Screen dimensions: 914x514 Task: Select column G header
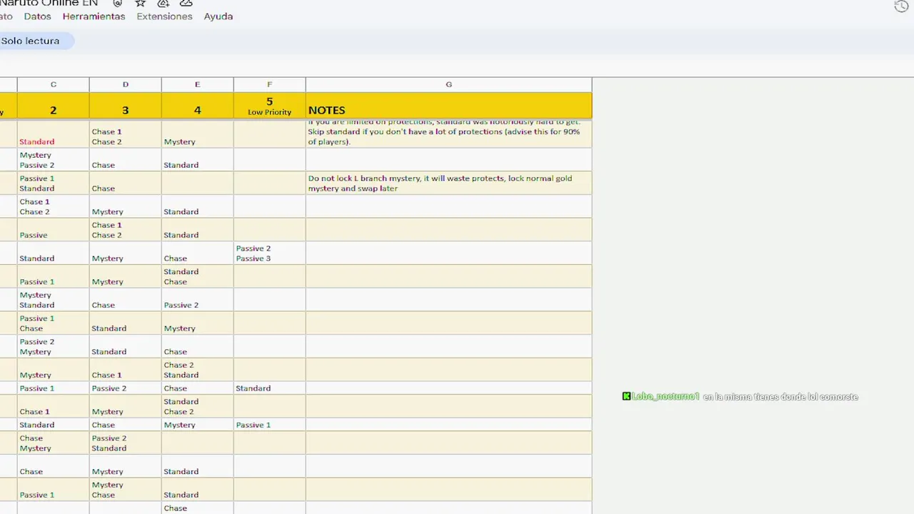click(x=449, y=84)
